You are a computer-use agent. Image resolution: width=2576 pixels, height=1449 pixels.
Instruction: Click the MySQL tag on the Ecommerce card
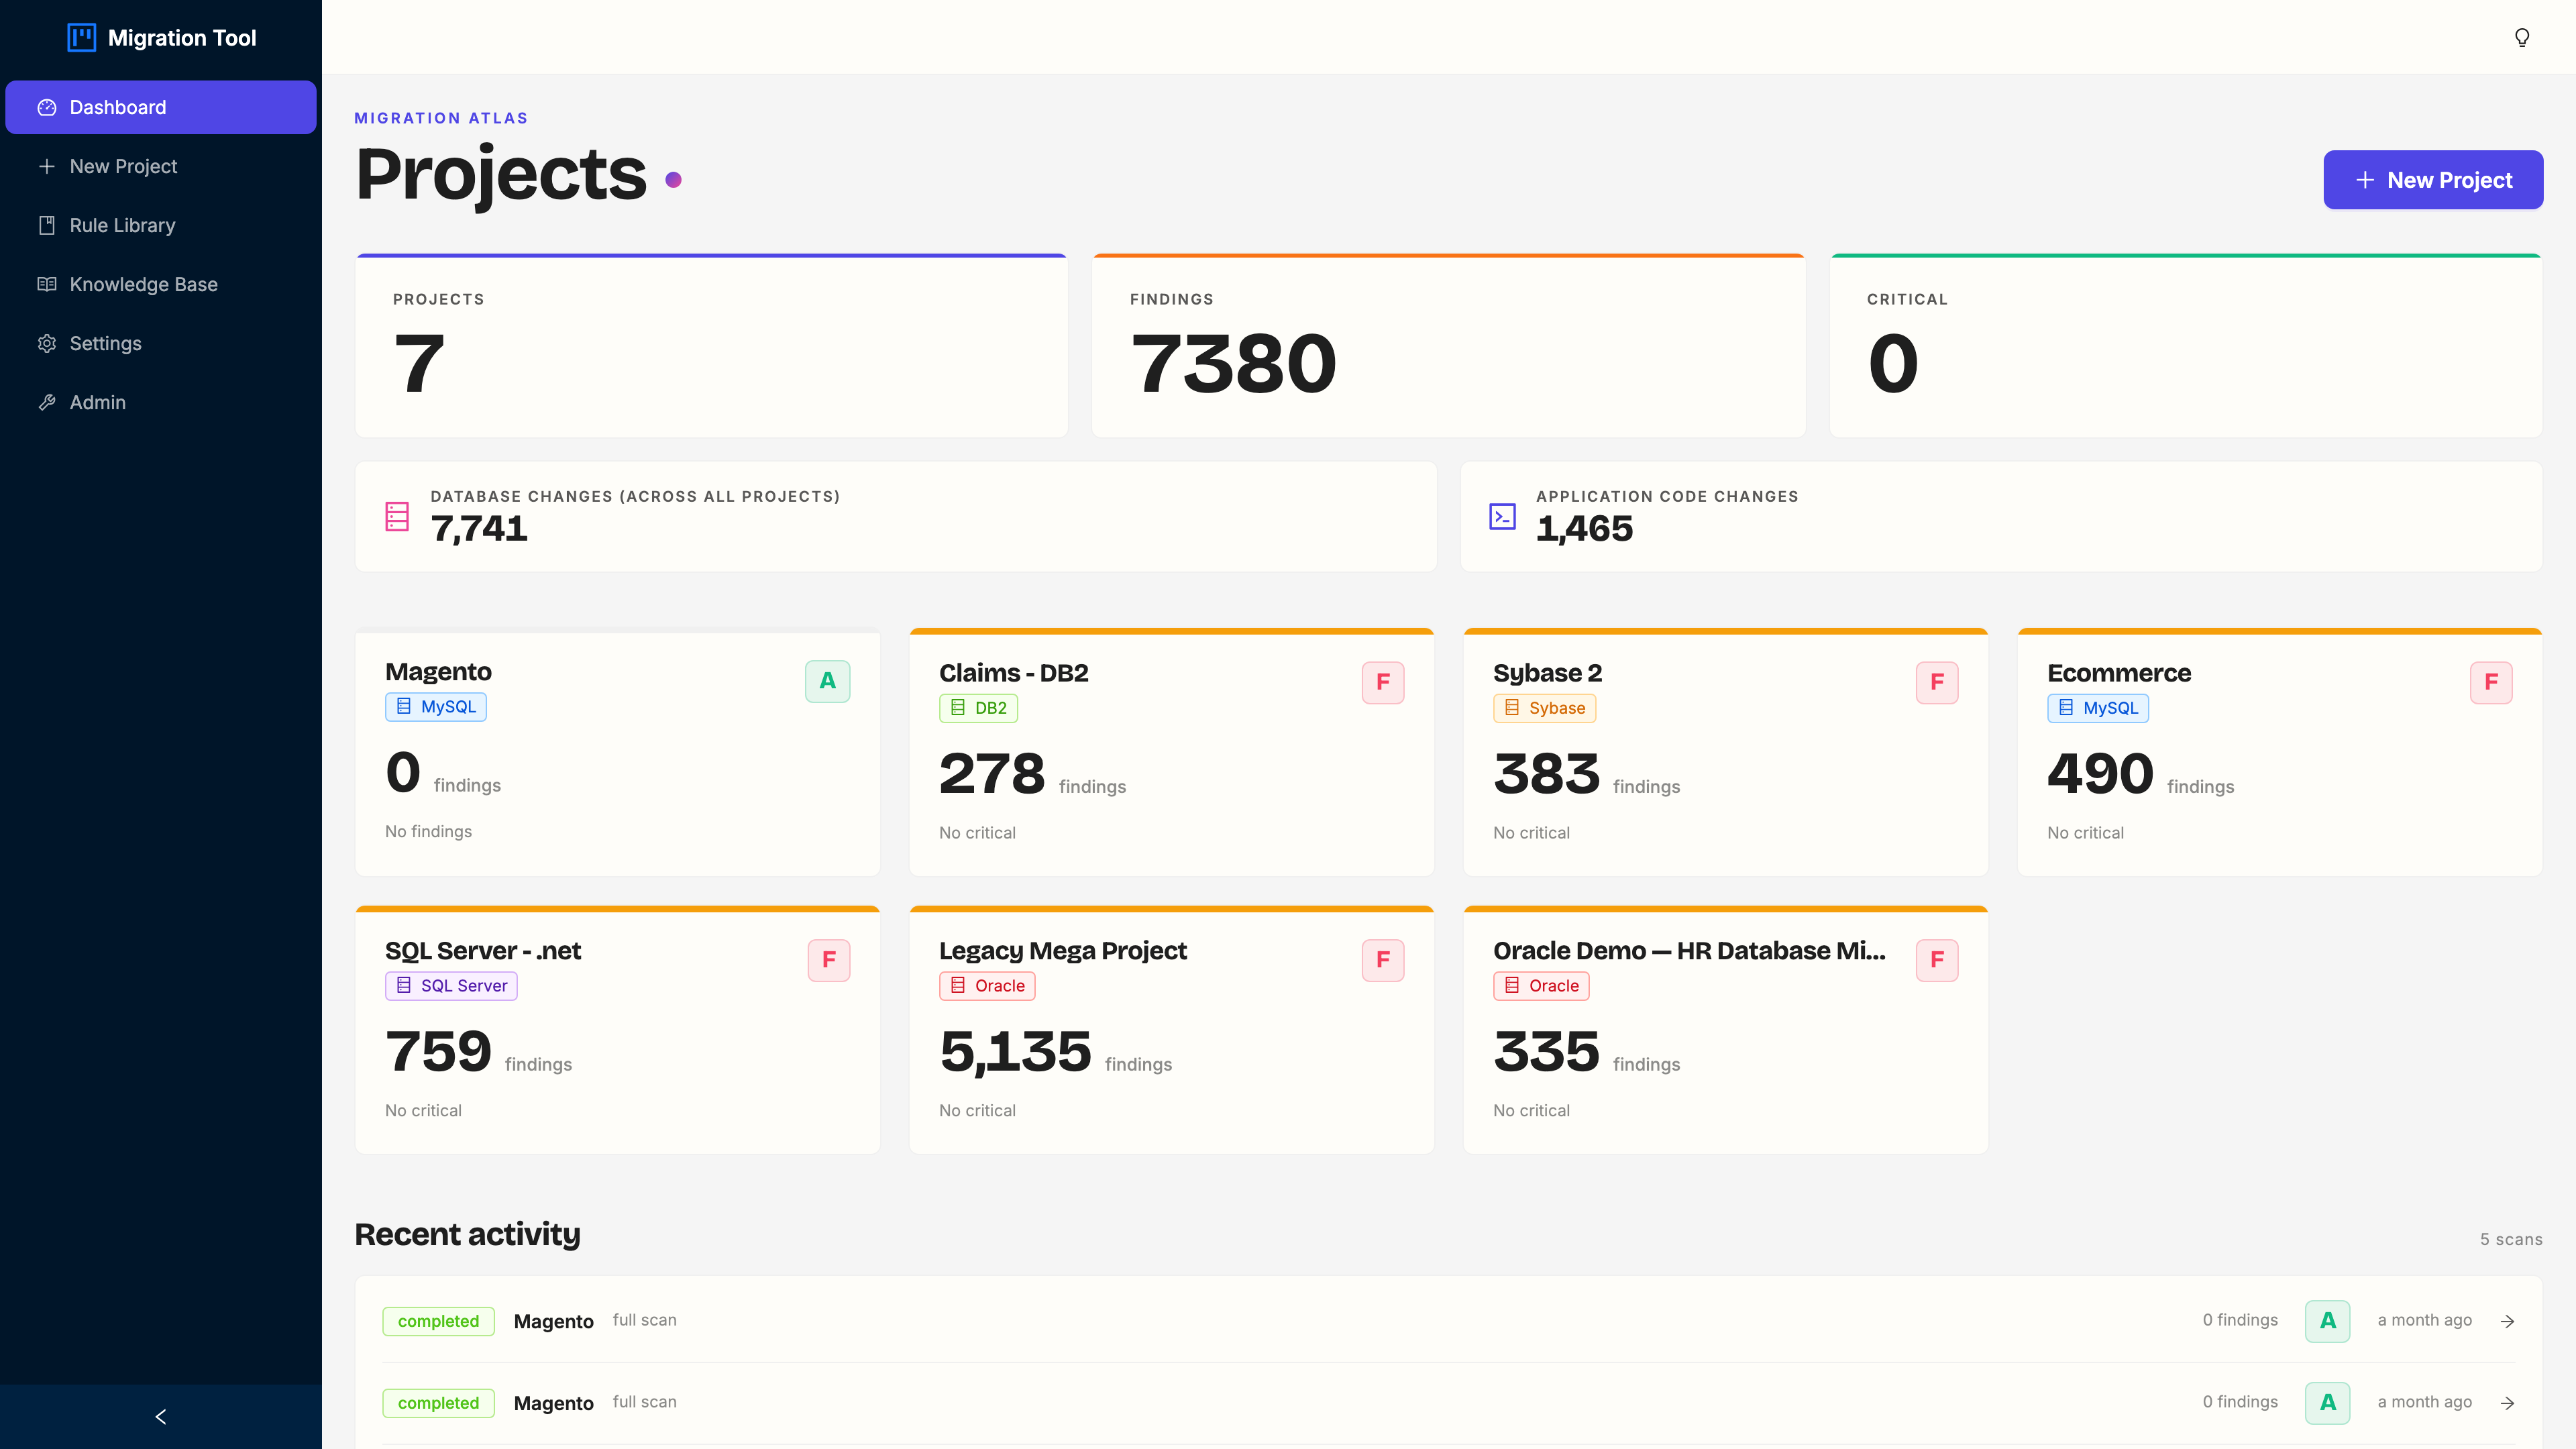coord(2098,708)
